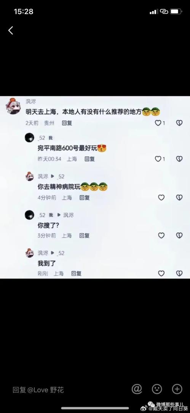Tap 回复 under 你去精神病院玩 comment

pos(85,198)
